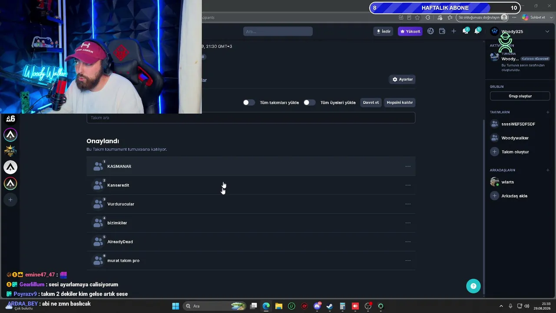The width and height of the screenshot is (556, 313).
Task: Select the murat takım pro team row
Action: click(x=251, y=260)
